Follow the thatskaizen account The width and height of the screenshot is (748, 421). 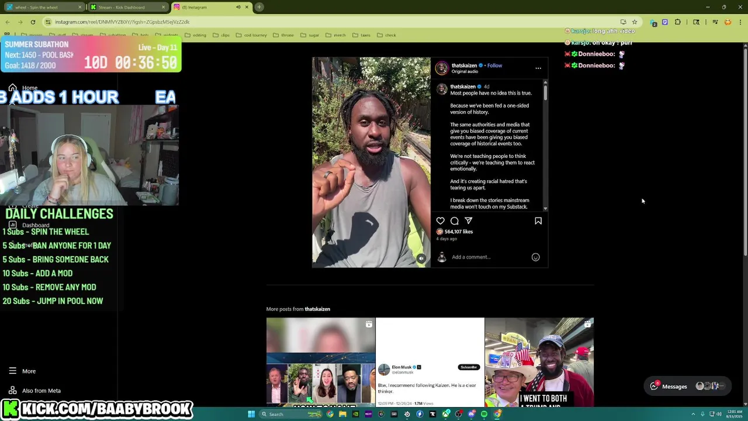pos(494,65)
